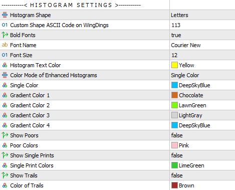The height and width of the screenshot is (190, 235).
Task: Click the 'HISTOGRAM SETTINGS' section header
Action: pyautogui.click(x=71, y=5)
